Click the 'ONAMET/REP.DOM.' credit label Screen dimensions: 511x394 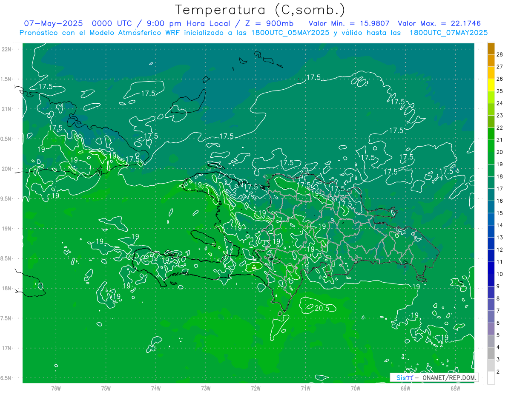(448, 377)
